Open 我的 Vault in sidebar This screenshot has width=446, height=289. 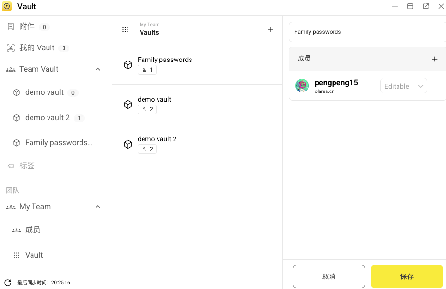37,48
